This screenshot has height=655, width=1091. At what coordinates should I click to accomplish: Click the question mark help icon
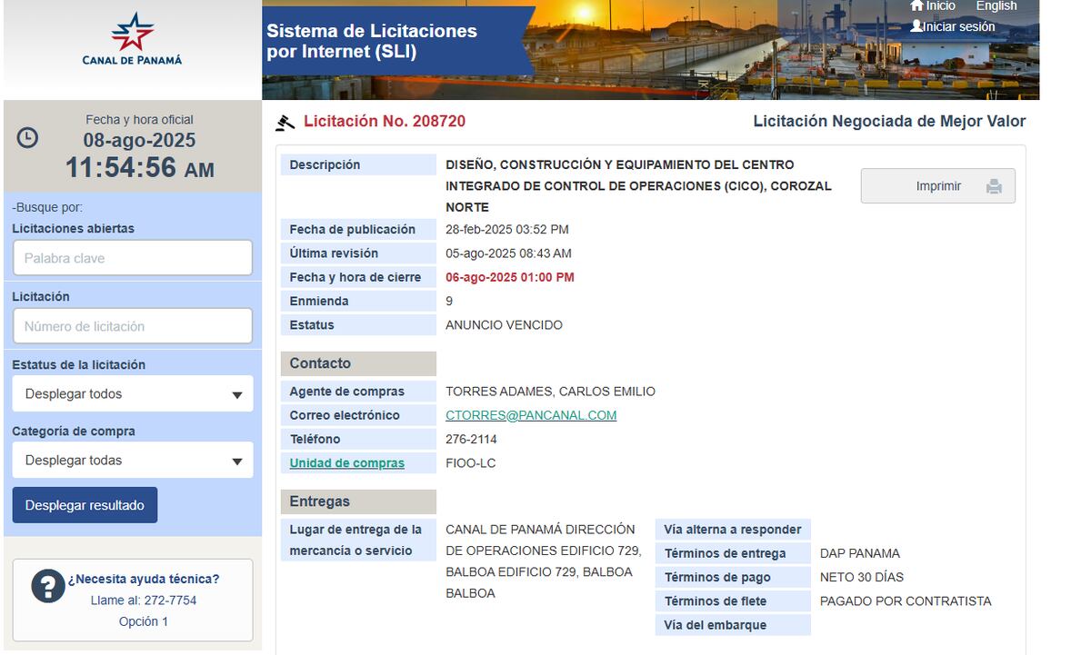47,586
